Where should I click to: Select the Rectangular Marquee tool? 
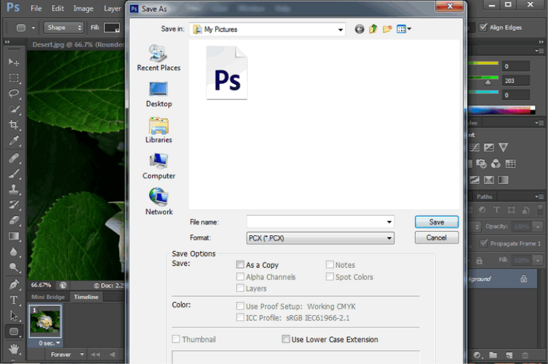(14, 78)
